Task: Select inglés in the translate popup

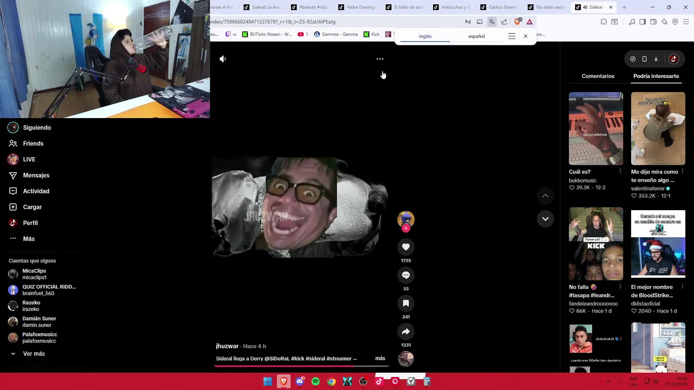Action: [x=425, y=36]
